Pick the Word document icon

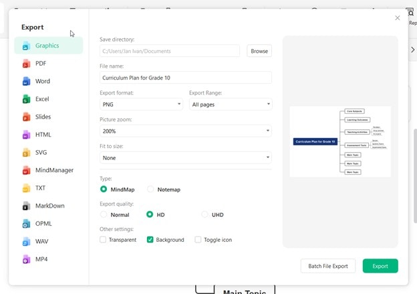click(26, 81)
